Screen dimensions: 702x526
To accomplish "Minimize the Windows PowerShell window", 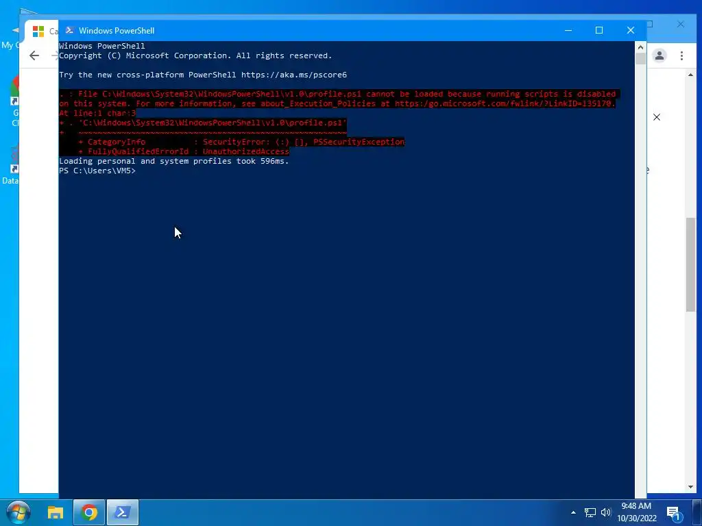I will click(x=568, y=30).
